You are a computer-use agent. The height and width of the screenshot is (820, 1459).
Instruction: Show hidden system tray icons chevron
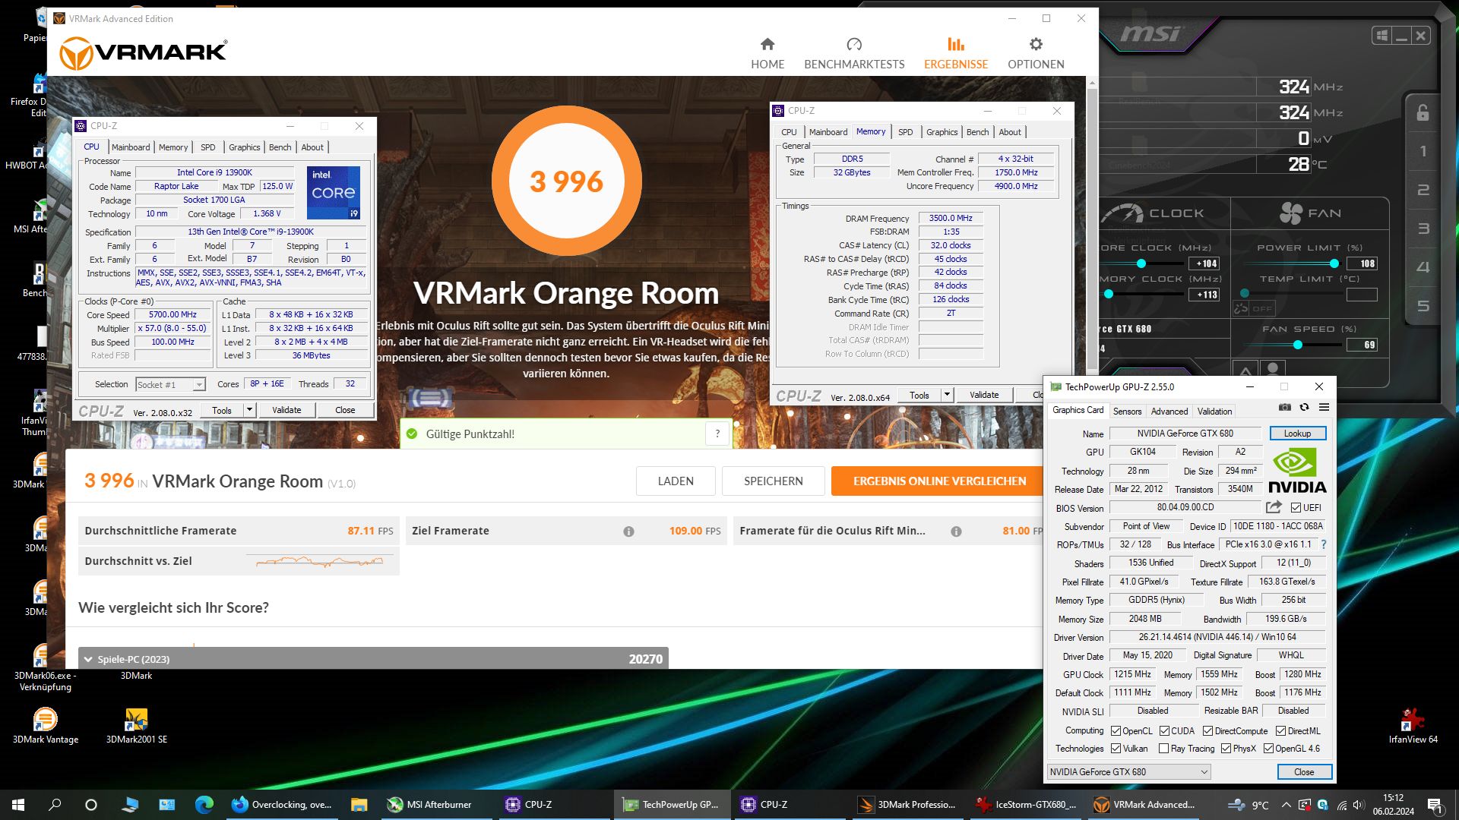pyautogui.click(x=1286, y=805)
